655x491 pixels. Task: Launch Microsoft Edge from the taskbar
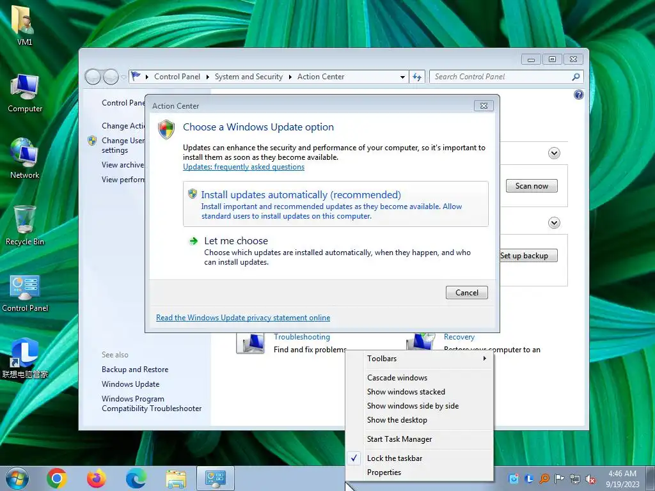[136, 478]
